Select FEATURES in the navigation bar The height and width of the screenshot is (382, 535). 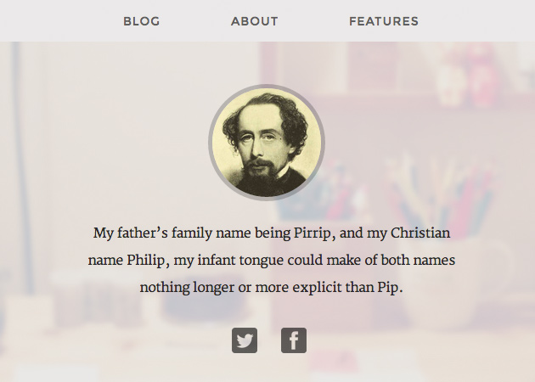coord(384,21)
